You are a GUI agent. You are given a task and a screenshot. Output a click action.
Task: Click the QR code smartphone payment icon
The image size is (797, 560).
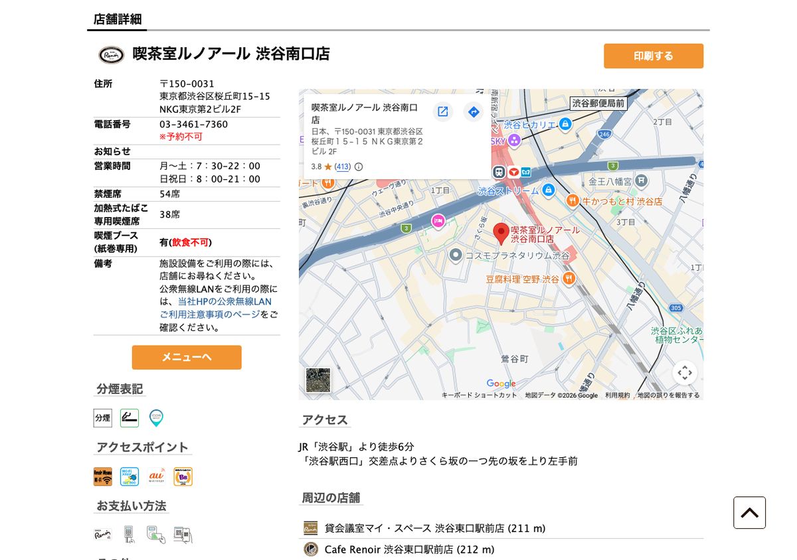183,535
